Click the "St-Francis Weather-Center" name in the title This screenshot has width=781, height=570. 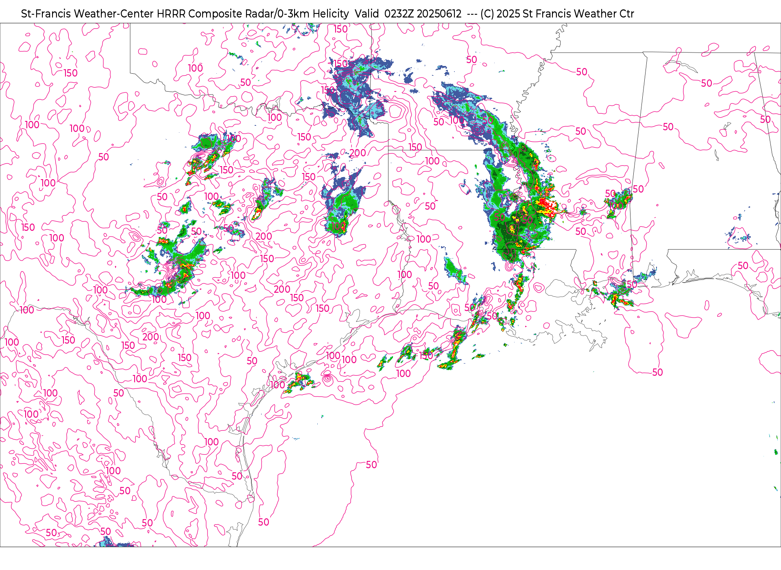(87, 14)
